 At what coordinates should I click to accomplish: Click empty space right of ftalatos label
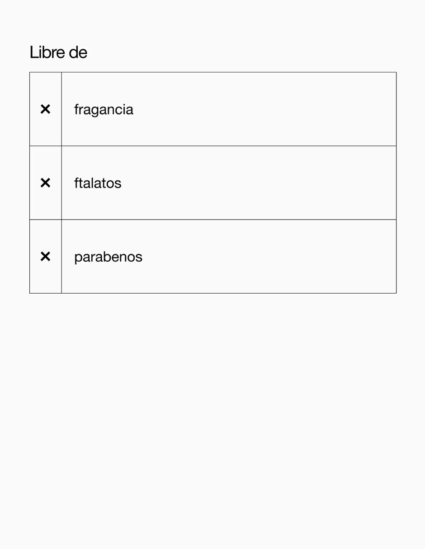(259, 183)
